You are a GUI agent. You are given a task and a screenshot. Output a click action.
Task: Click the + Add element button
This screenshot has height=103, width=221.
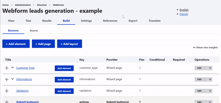pos(16,44)
